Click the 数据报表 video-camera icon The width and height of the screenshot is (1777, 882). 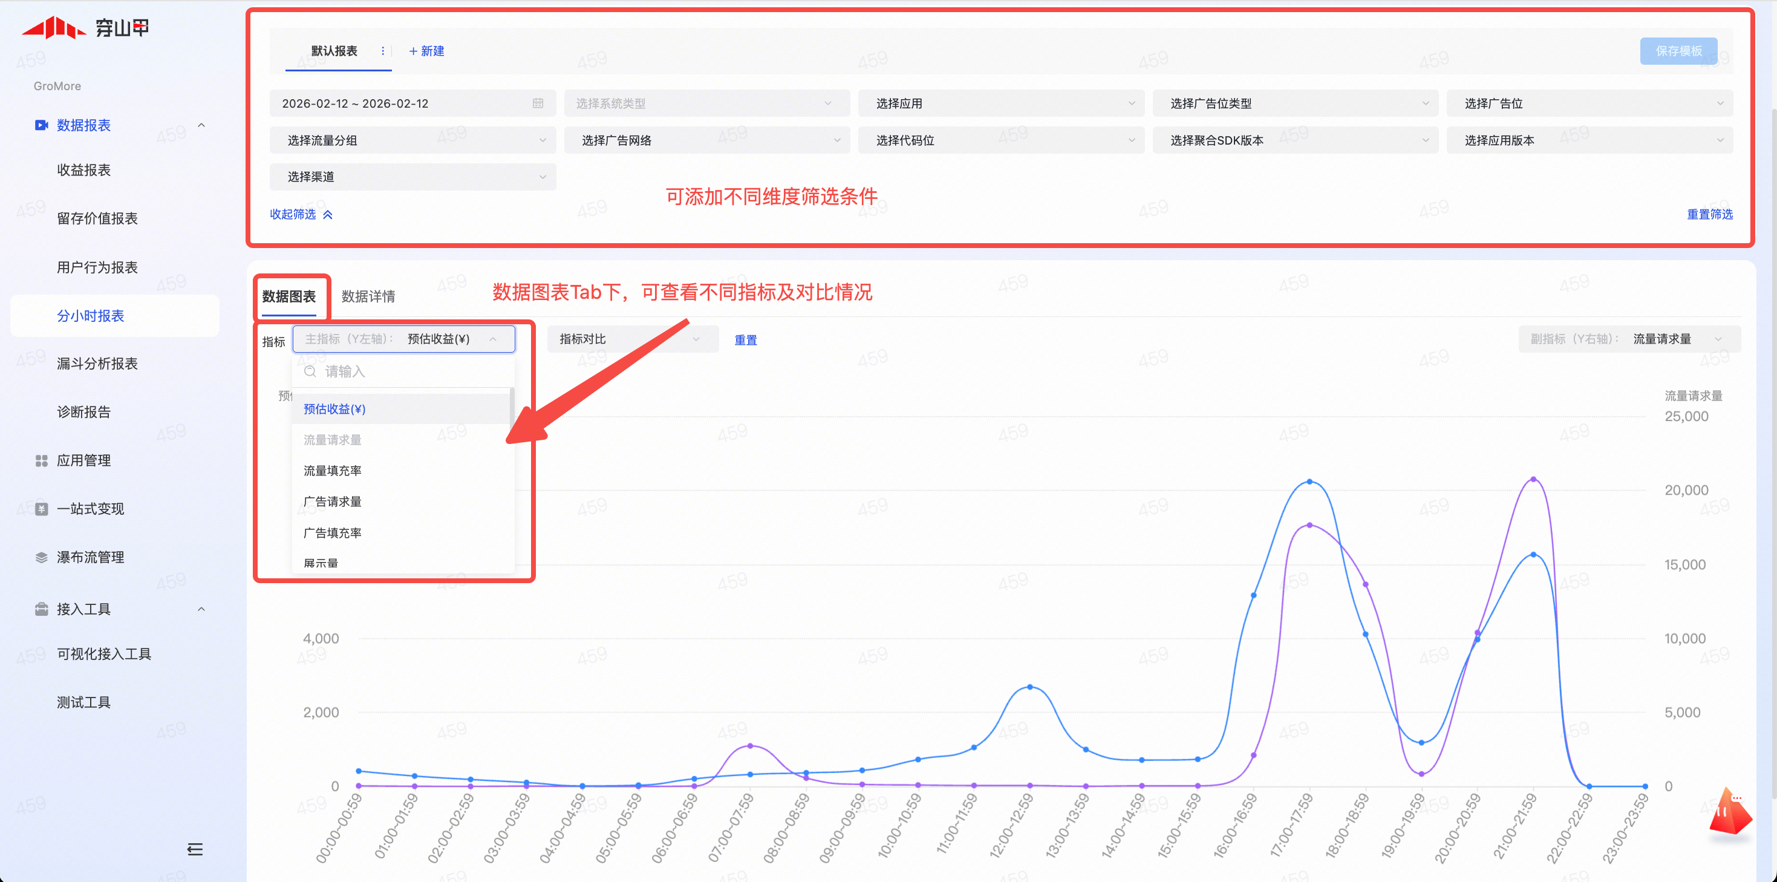(x=41, y=125)
